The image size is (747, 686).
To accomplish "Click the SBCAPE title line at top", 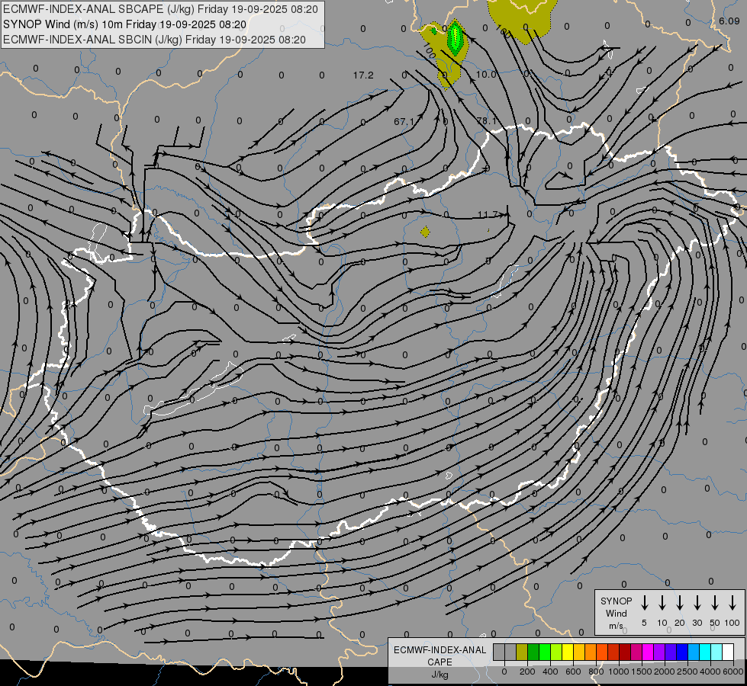I will tap(160, 9).
